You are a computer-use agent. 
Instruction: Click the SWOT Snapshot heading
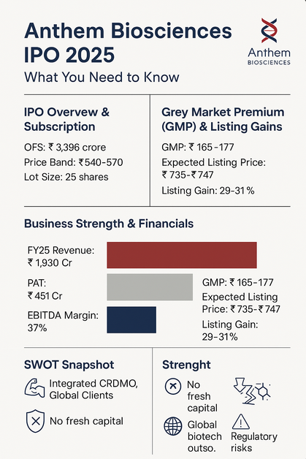tap(69, 365)
